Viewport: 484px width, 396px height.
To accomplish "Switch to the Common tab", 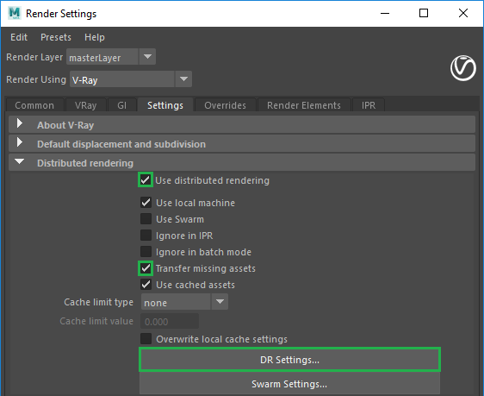I will pyautogui.click(x=34, y=105).
